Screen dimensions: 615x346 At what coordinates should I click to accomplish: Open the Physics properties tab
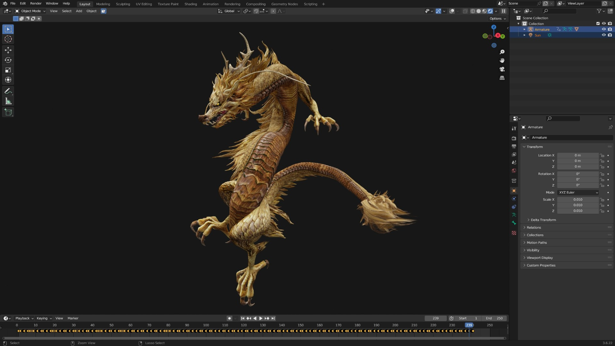pyautogui.click(x=514, y=199)
